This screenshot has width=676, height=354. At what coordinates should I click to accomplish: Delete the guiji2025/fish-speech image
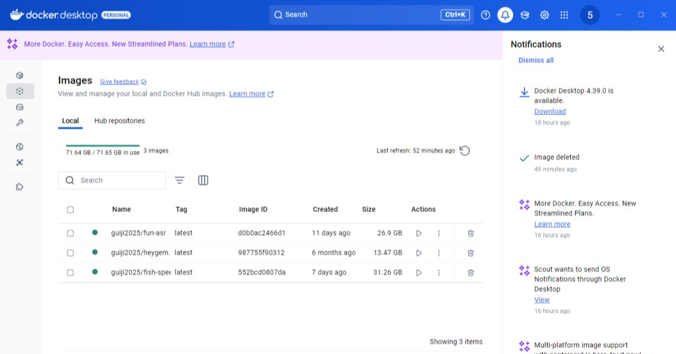point(471,273)
